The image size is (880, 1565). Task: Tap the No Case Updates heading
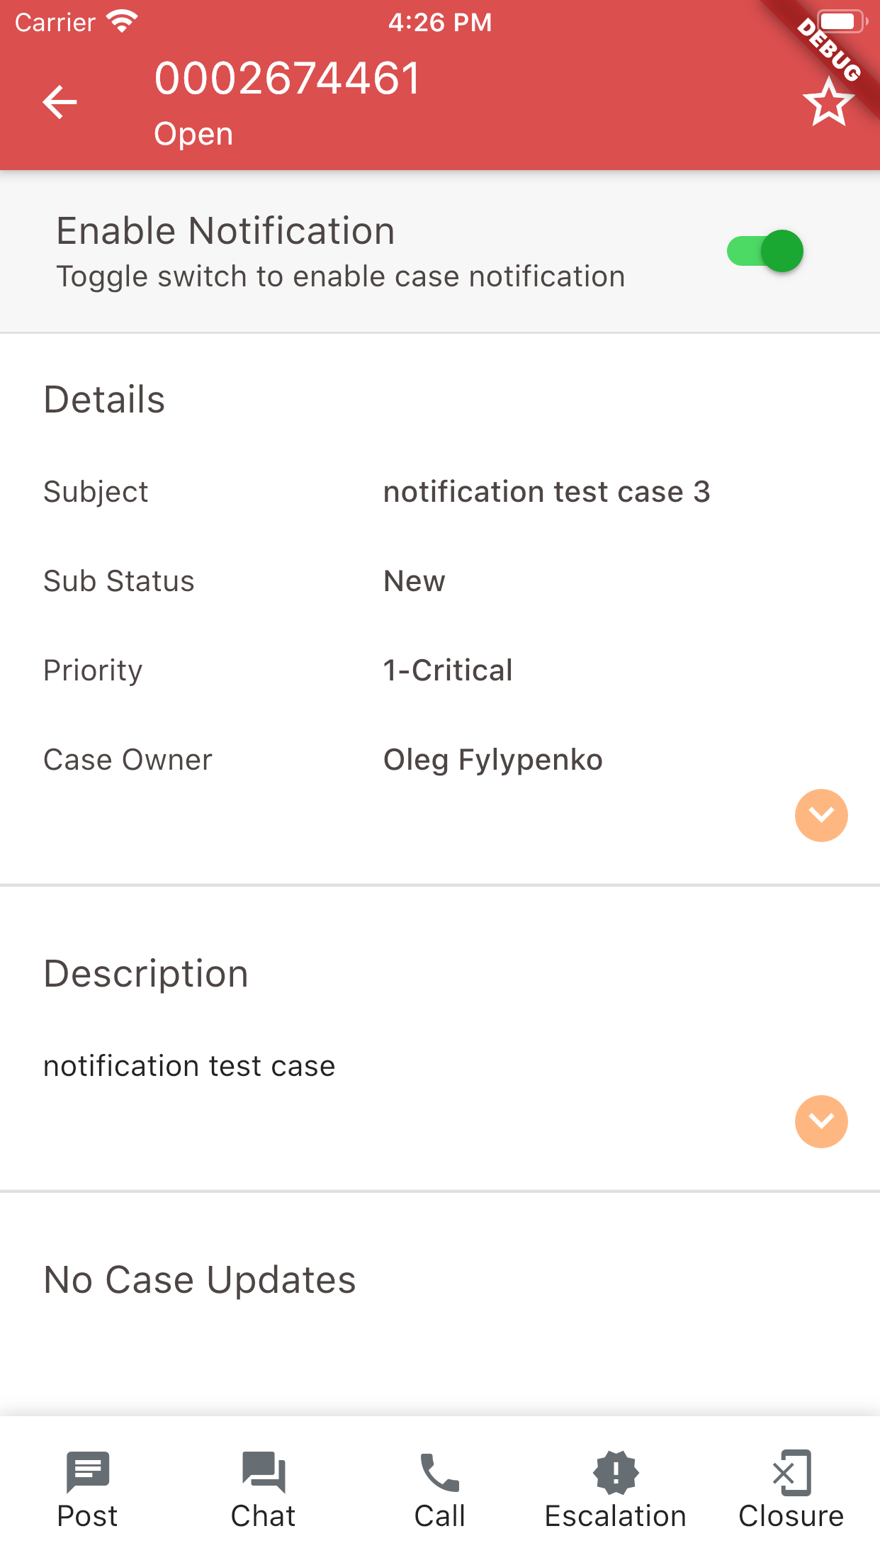pos(200,1280)
